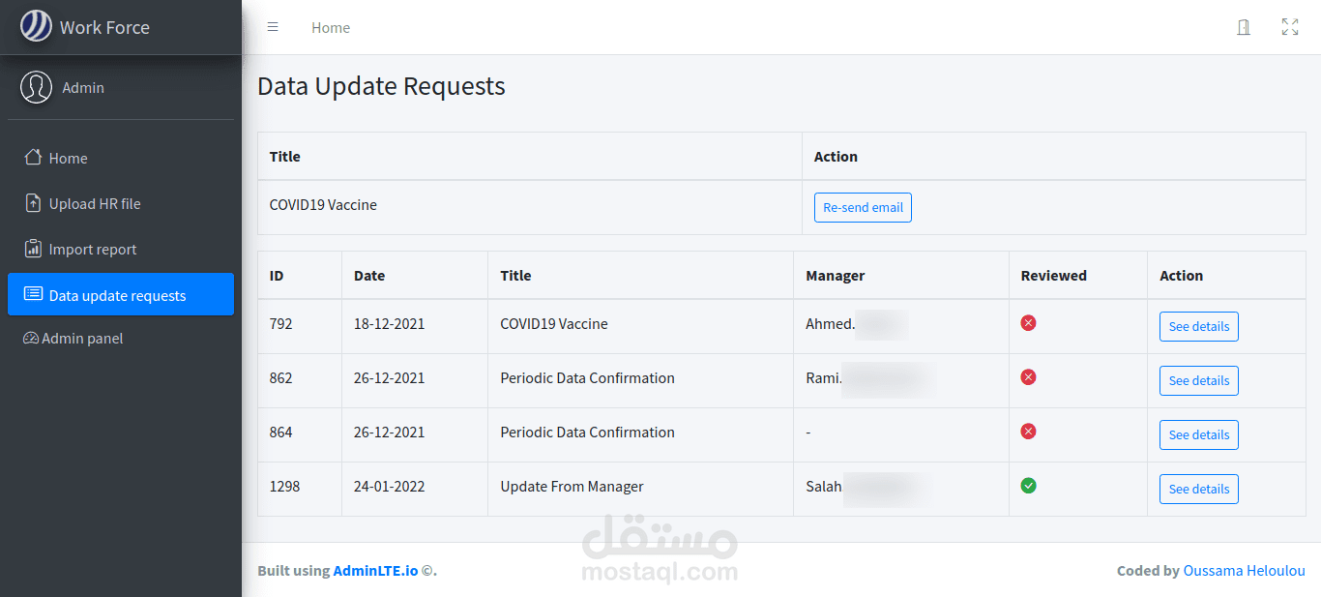
Task: Click the red reviewed icon for ID 862
Action: [1029, 377]
